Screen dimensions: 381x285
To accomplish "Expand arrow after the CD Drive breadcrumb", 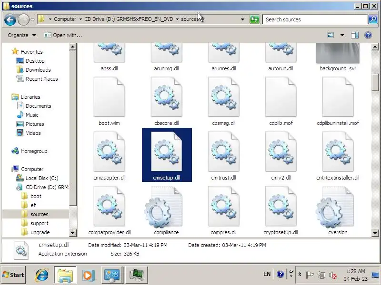I will (x=177, y=19).
